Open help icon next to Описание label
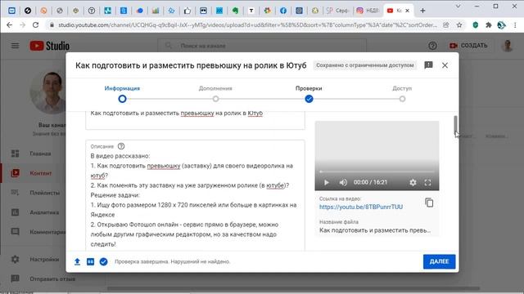This screenshot has width=524, height=294. 121,146
